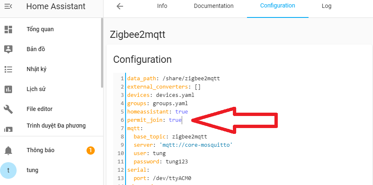373x185 pixels.
Task: Open the notification badge showing 1
Action: pyautogui.click(x=91, y=150)
